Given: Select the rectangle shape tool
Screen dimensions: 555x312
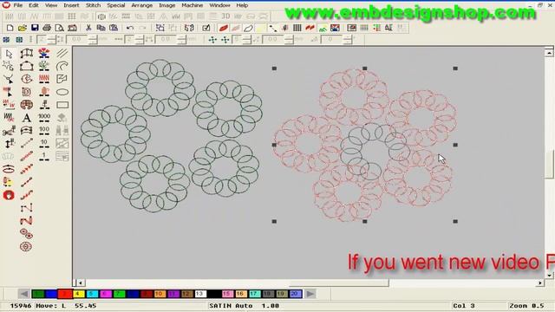Looking at the screenshot, I should 62,105.
